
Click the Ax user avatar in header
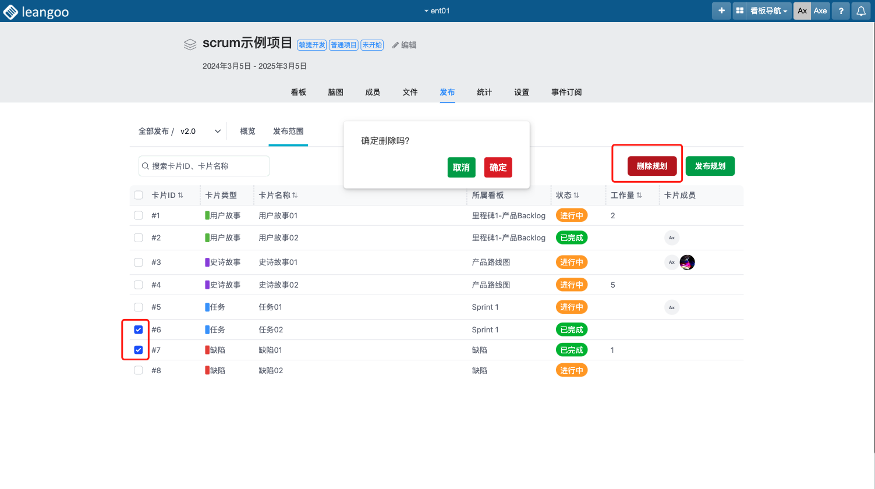pyautogui.click(x=802, y=10)
